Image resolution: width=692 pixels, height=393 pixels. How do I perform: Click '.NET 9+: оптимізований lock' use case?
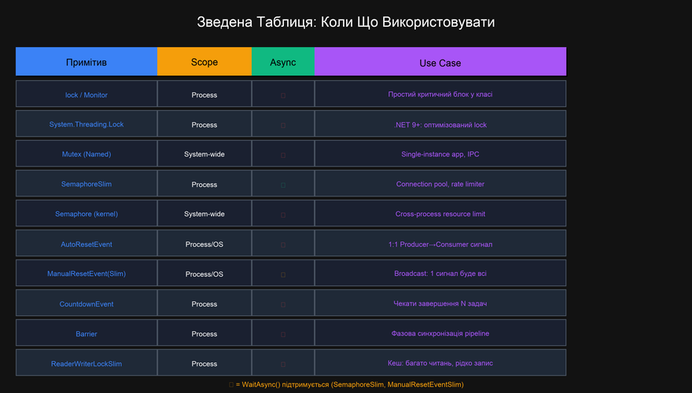440,124
